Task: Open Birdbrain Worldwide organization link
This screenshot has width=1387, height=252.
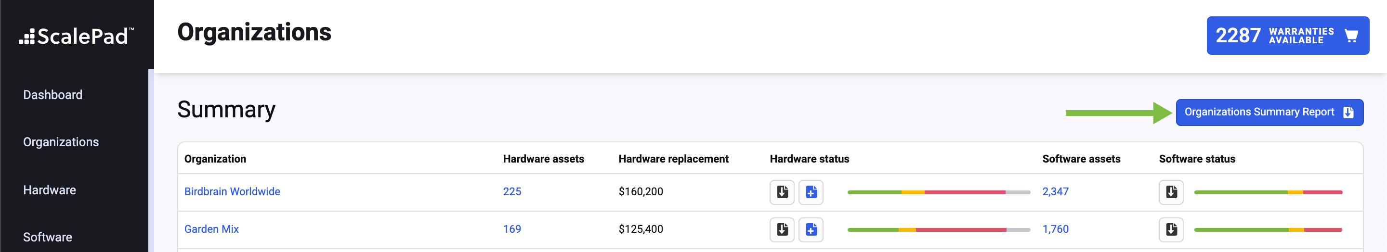Action: (x=232, y=191)
